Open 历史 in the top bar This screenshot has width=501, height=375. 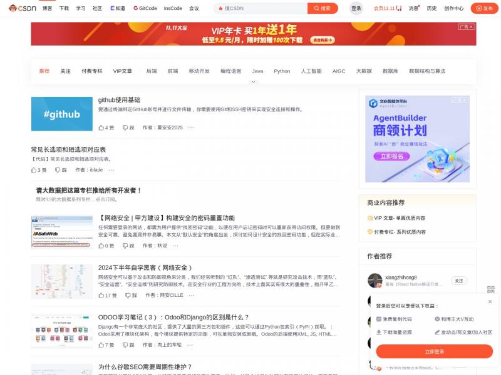(x=431, y=8)
